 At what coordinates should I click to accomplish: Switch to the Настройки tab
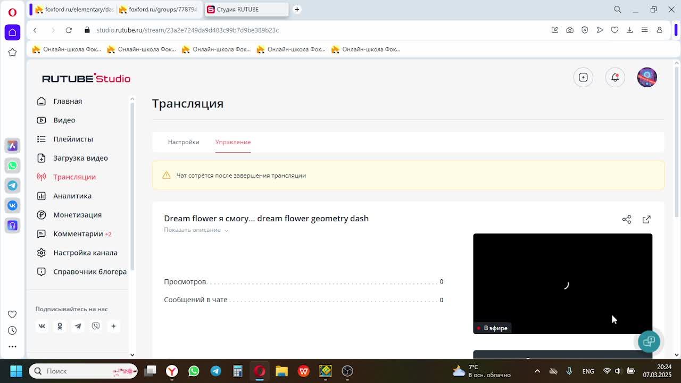(184, 142)
